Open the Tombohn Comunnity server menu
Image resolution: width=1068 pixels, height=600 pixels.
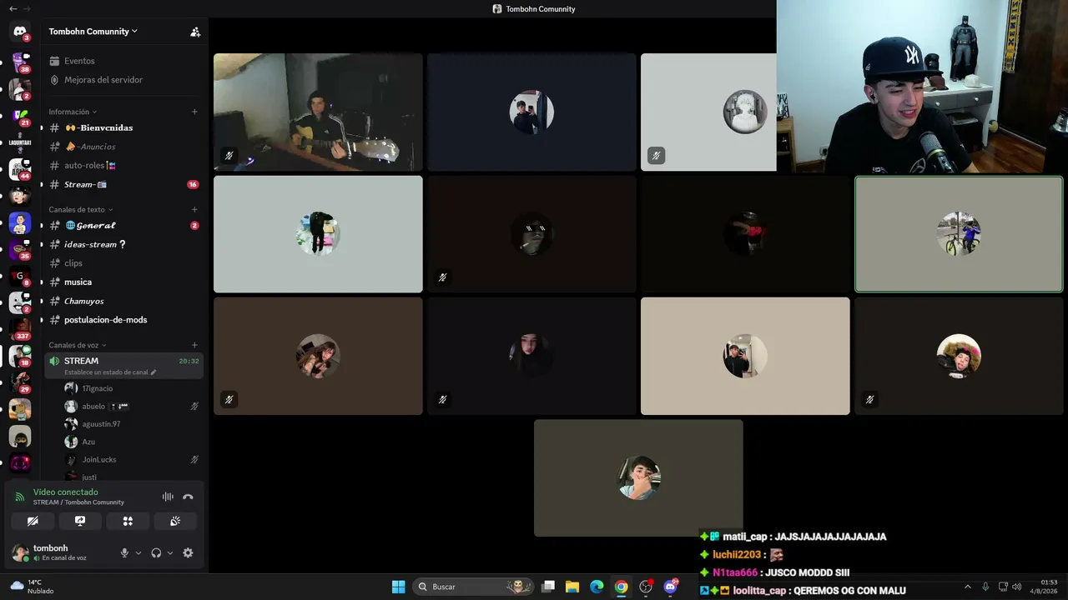pyautogui.click(x=93, y=32)
